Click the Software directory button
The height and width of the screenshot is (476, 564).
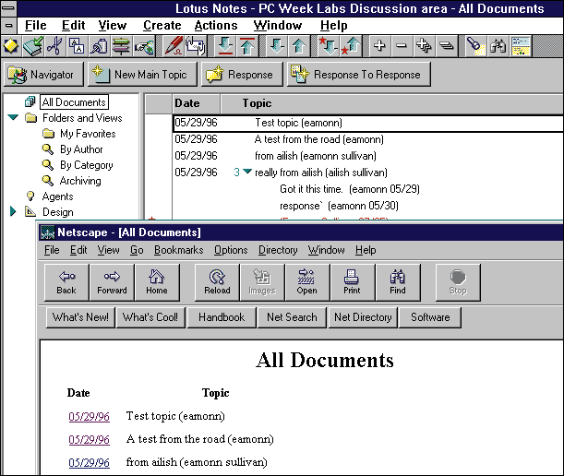430,317
